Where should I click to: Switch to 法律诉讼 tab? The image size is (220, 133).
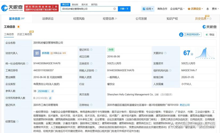point(48,19)
